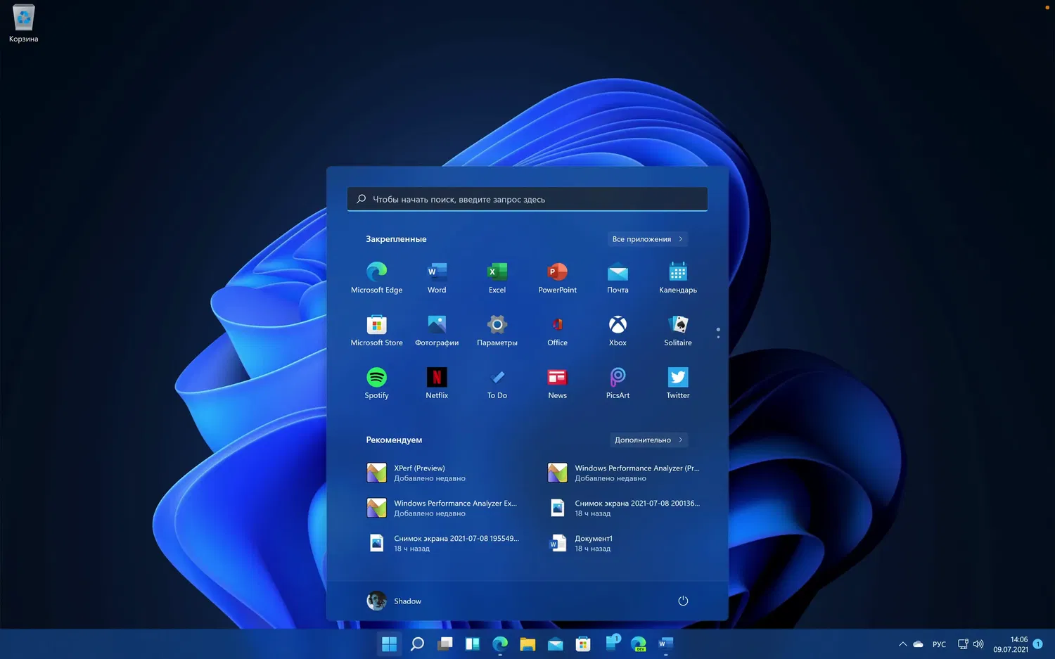The width and height of the screenshot is (1055, 659).
Task: Click the search field in Start menu
Action: (527, 199)
